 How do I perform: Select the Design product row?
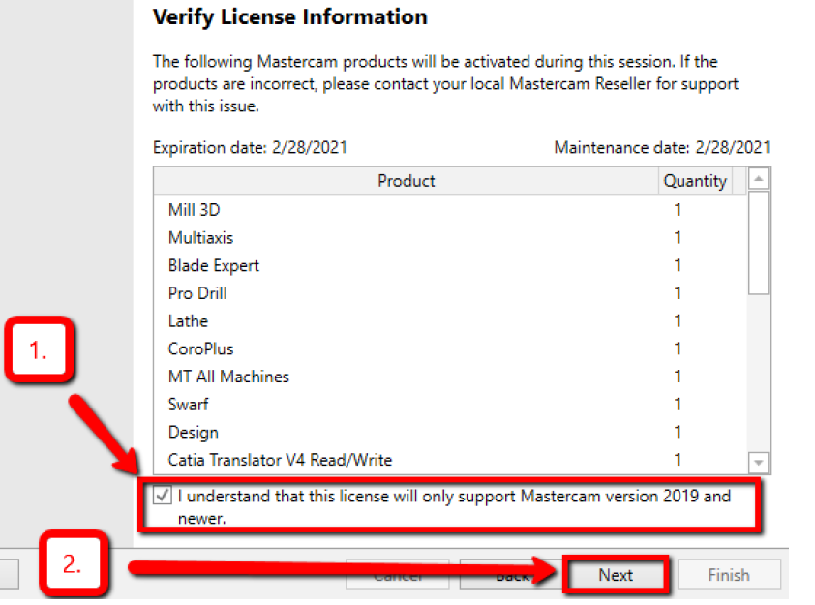point(450,432)
